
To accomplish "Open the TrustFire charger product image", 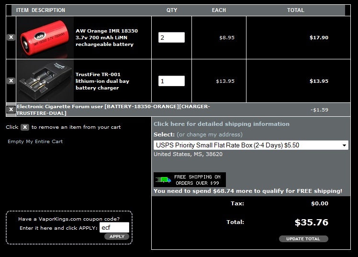I will [x=45, y=81].
